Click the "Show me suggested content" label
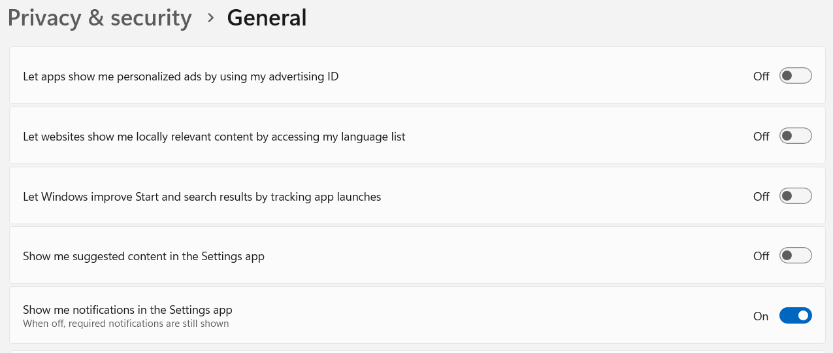The image size is (833, 353). pyautogui.click(x=143, y=256)
